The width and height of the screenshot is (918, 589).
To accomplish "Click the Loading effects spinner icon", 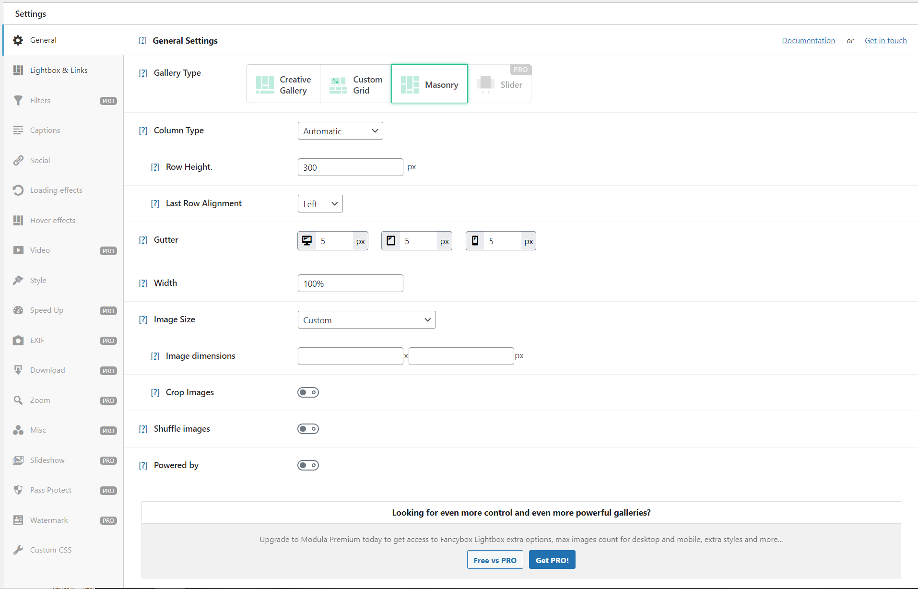I will coord(18,190).
